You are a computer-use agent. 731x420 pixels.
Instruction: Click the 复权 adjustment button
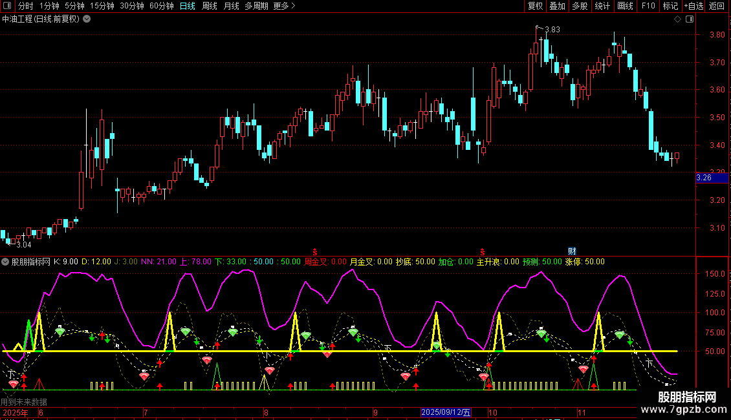pos(535,6)
